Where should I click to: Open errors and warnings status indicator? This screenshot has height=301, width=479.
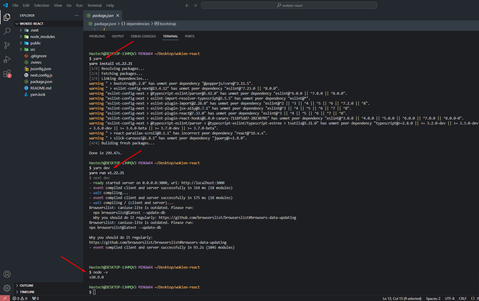coord(20,298)
